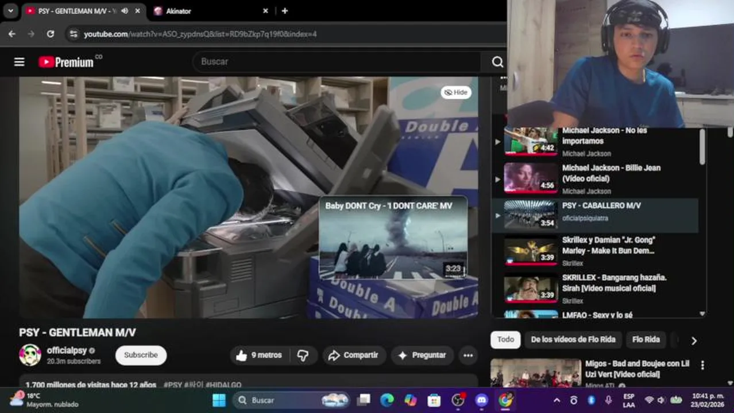
Task: Open the officialpsy channel avatar
Action: (x=30, y=355)
